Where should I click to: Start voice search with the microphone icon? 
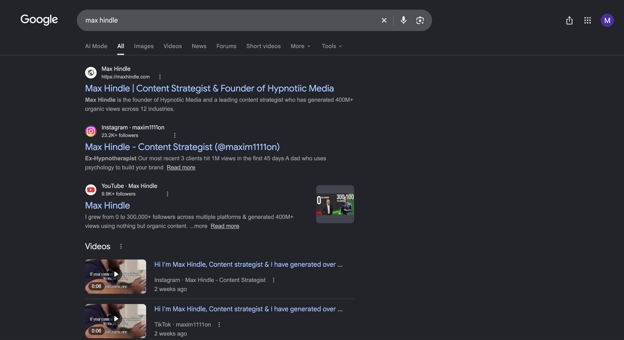coord(404,20)
